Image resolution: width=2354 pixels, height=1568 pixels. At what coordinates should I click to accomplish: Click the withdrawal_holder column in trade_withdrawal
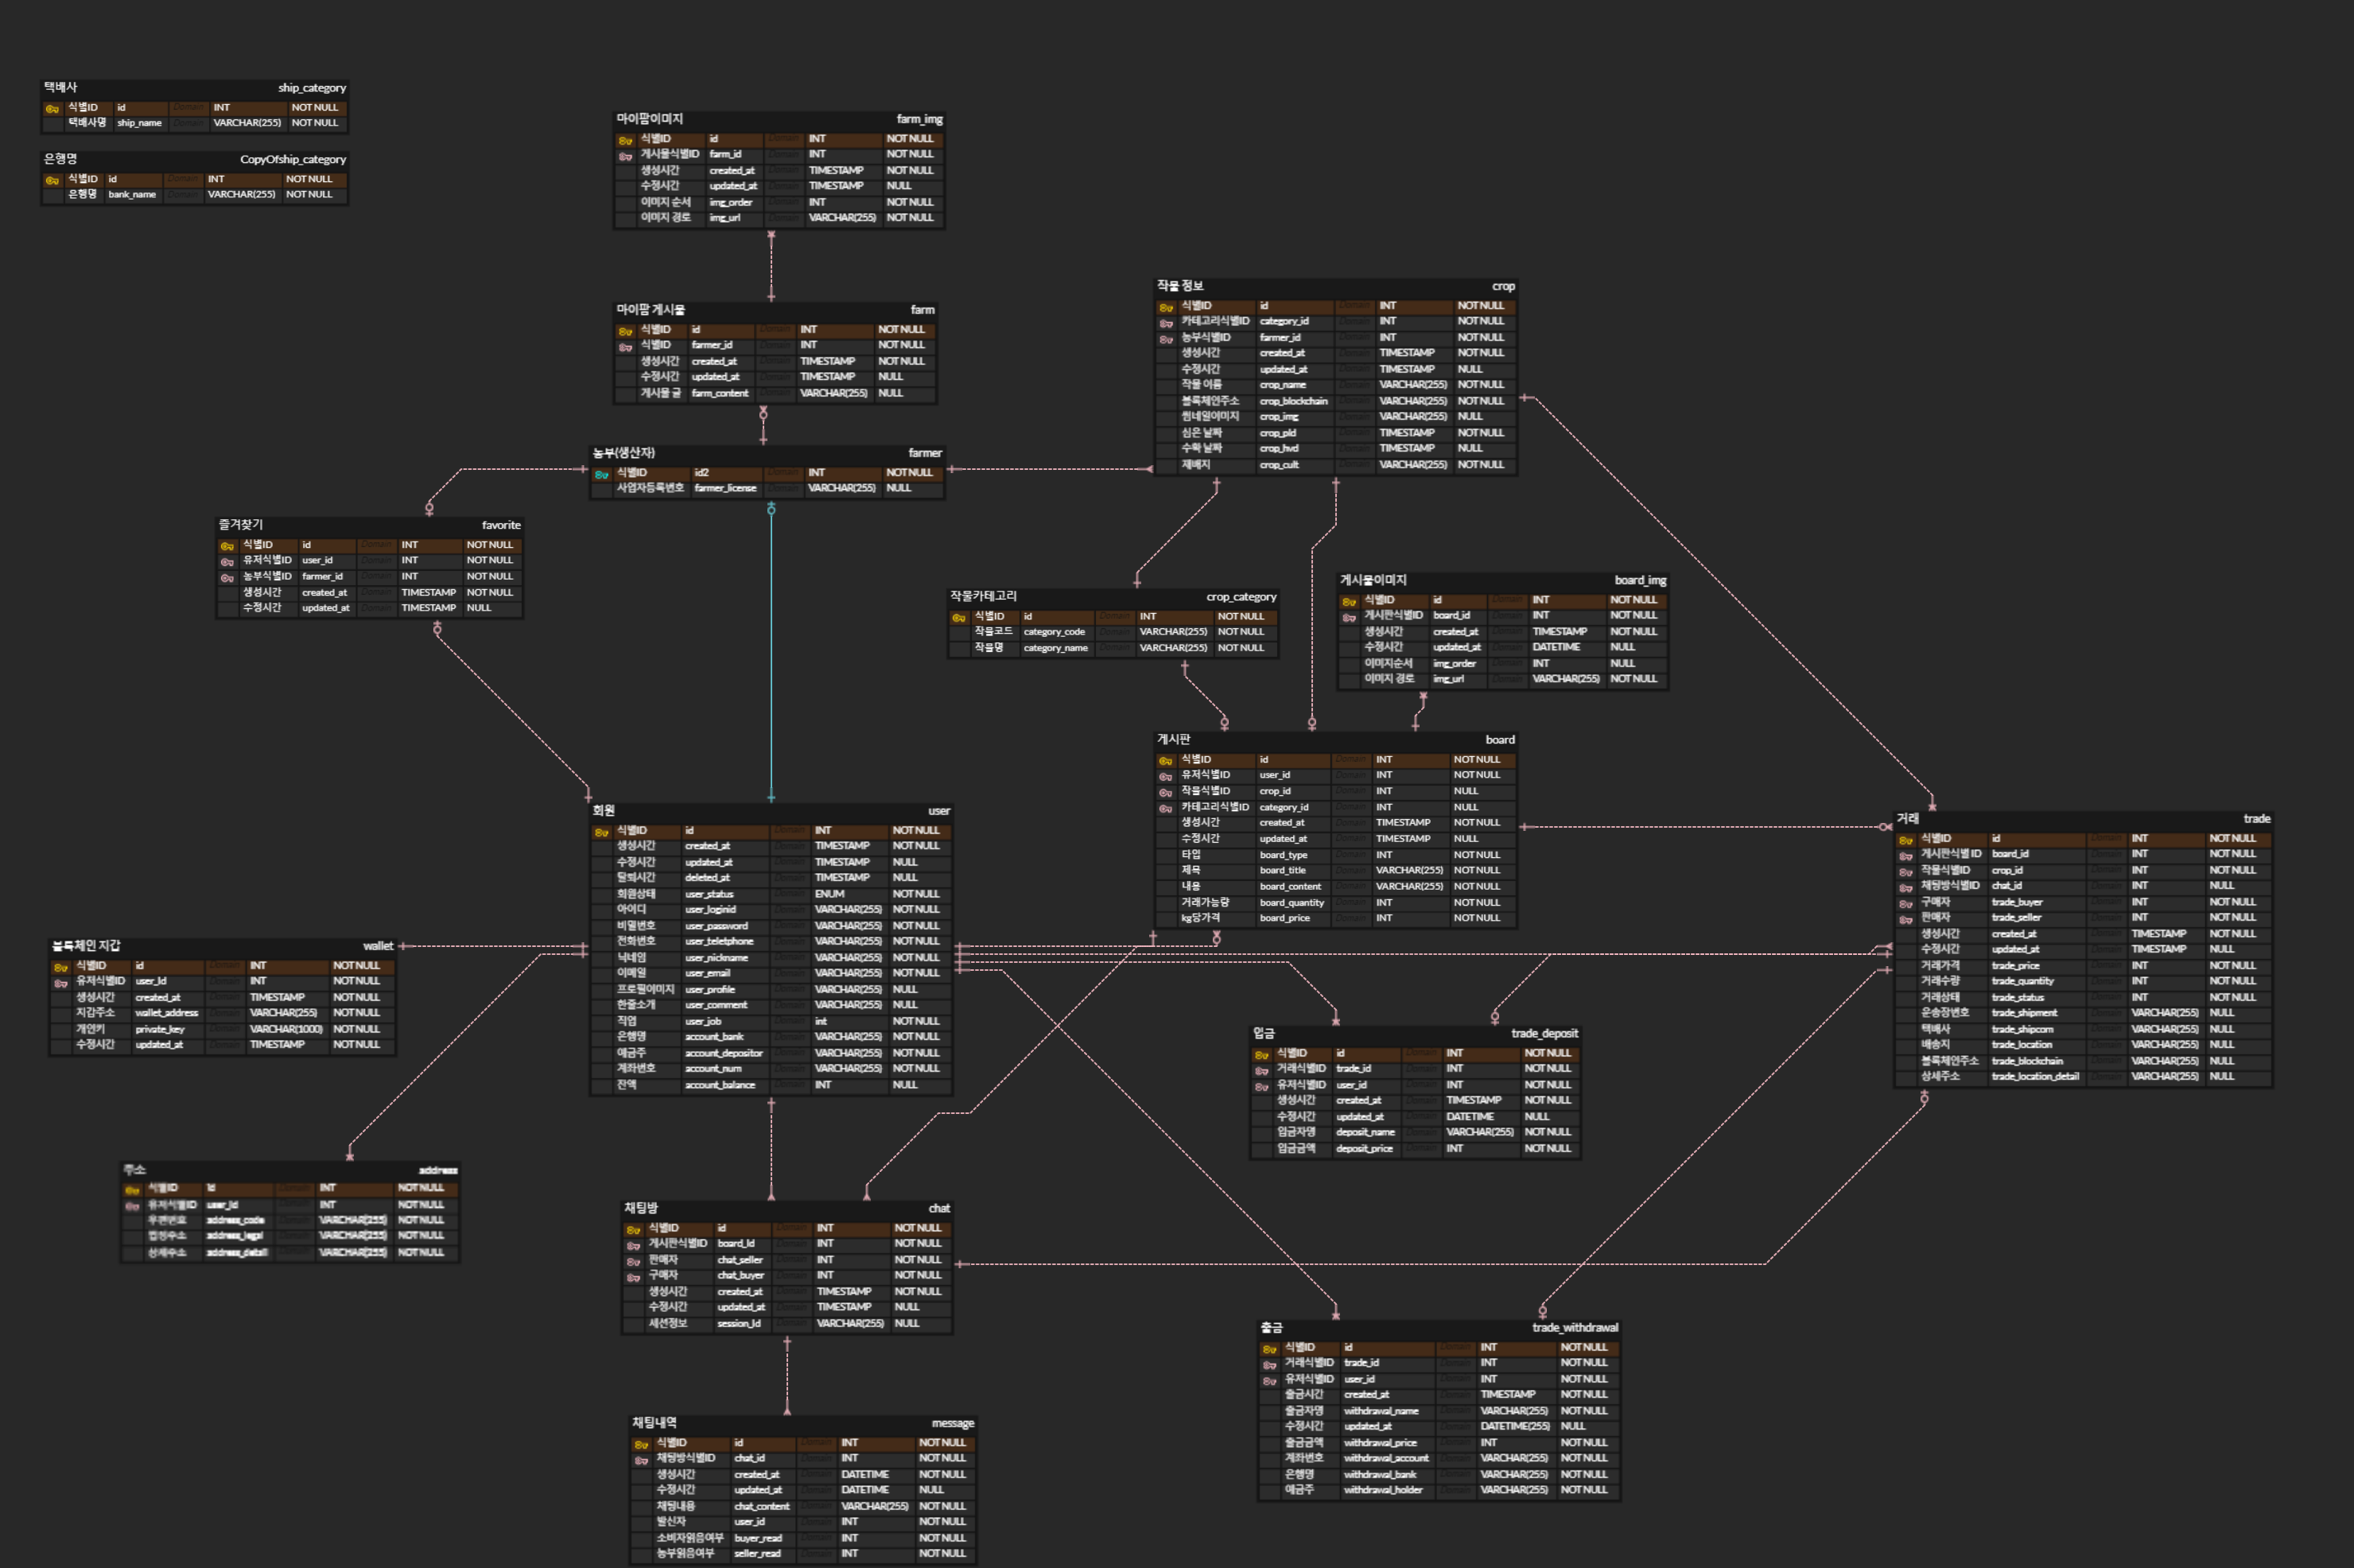click(x=1383, y=1490)
